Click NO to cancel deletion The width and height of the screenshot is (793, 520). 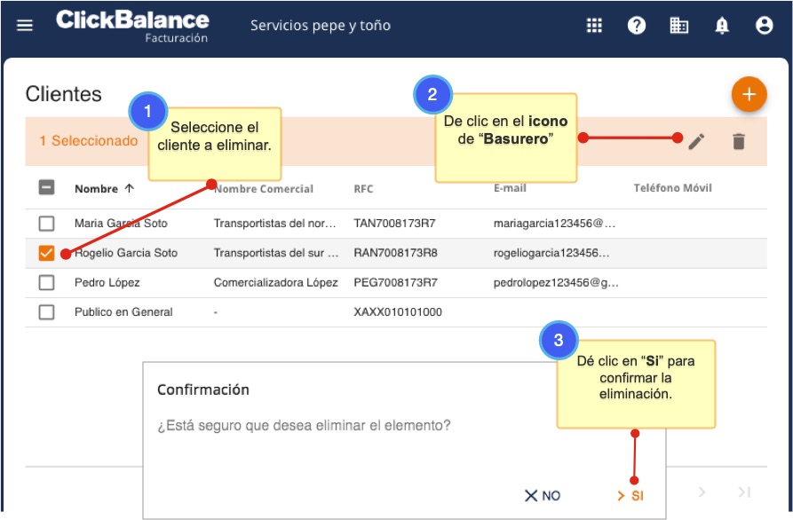tap(543, 496)
